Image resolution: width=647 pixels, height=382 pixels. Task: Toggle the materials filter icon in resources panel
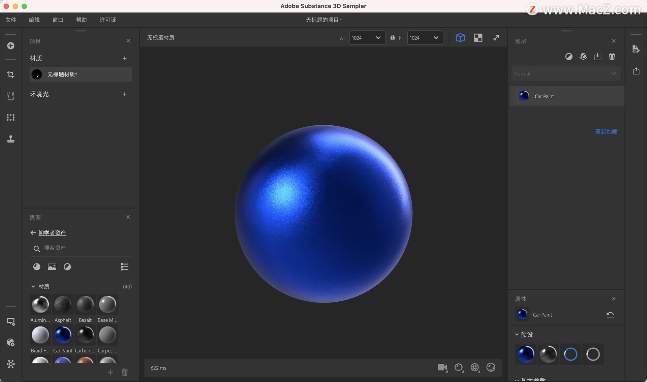tap(37, 267)
